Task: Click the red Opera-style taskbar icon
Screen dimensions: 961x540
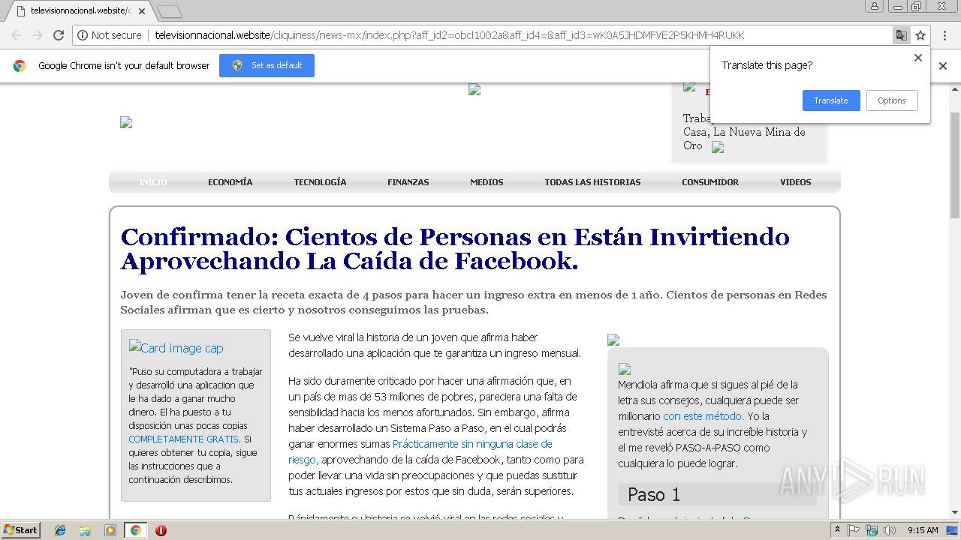Action: click(161, 530)
